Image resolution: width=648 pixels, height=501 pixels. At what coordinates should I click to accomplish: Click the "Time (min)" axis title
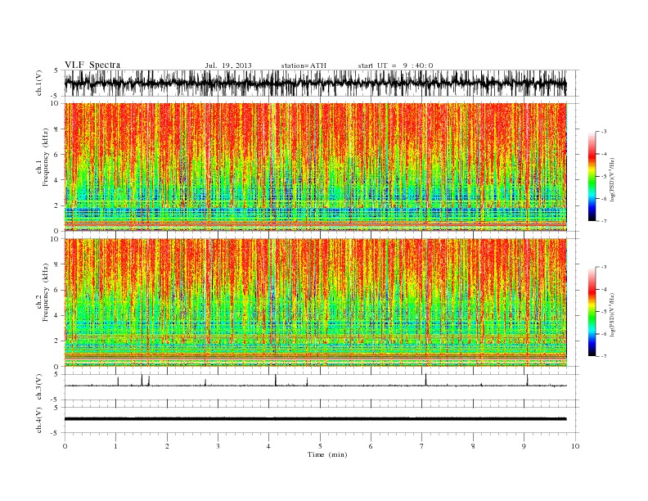point(327,454)
